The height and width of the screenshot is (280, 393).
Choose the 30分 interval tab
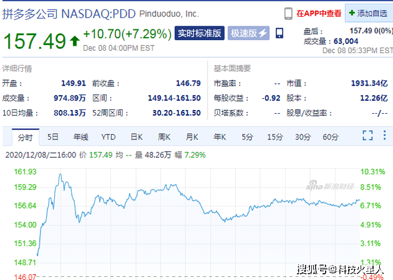click(303, 137)
